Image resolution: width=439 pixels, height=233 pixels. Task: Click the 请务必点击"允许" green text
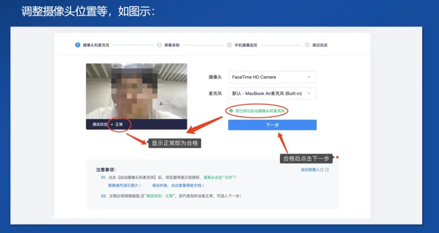coord(219,177)
